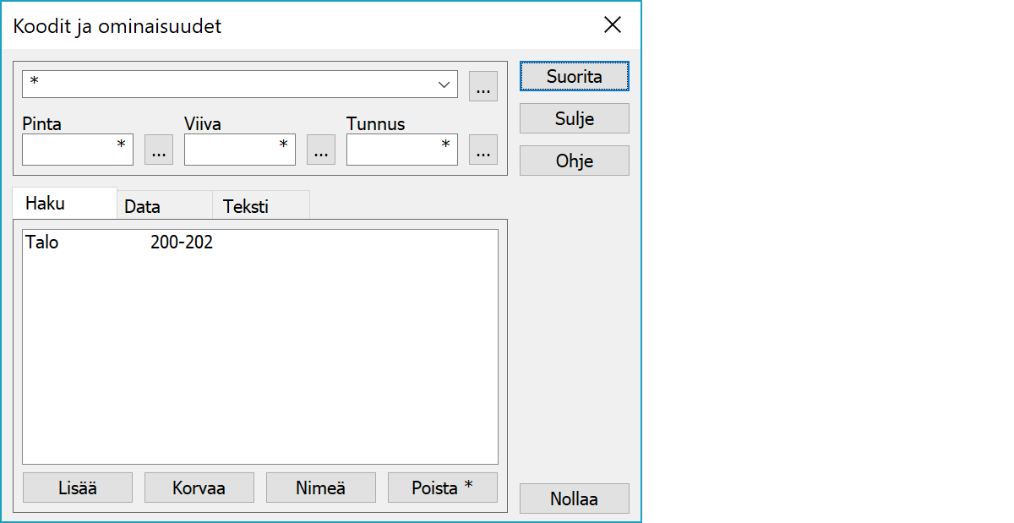Switch to the Data tab
The height and width of the screenshot is (523, 1014).
[164, 206]
